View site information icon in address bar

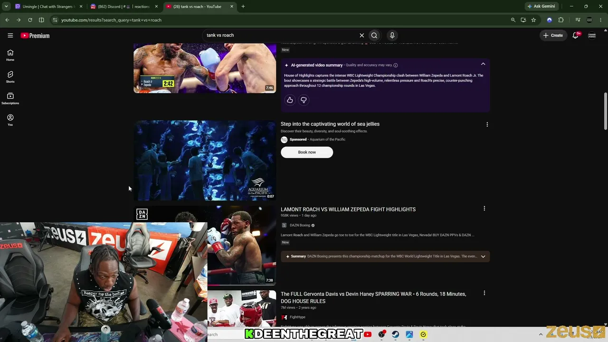coord(55,20)
